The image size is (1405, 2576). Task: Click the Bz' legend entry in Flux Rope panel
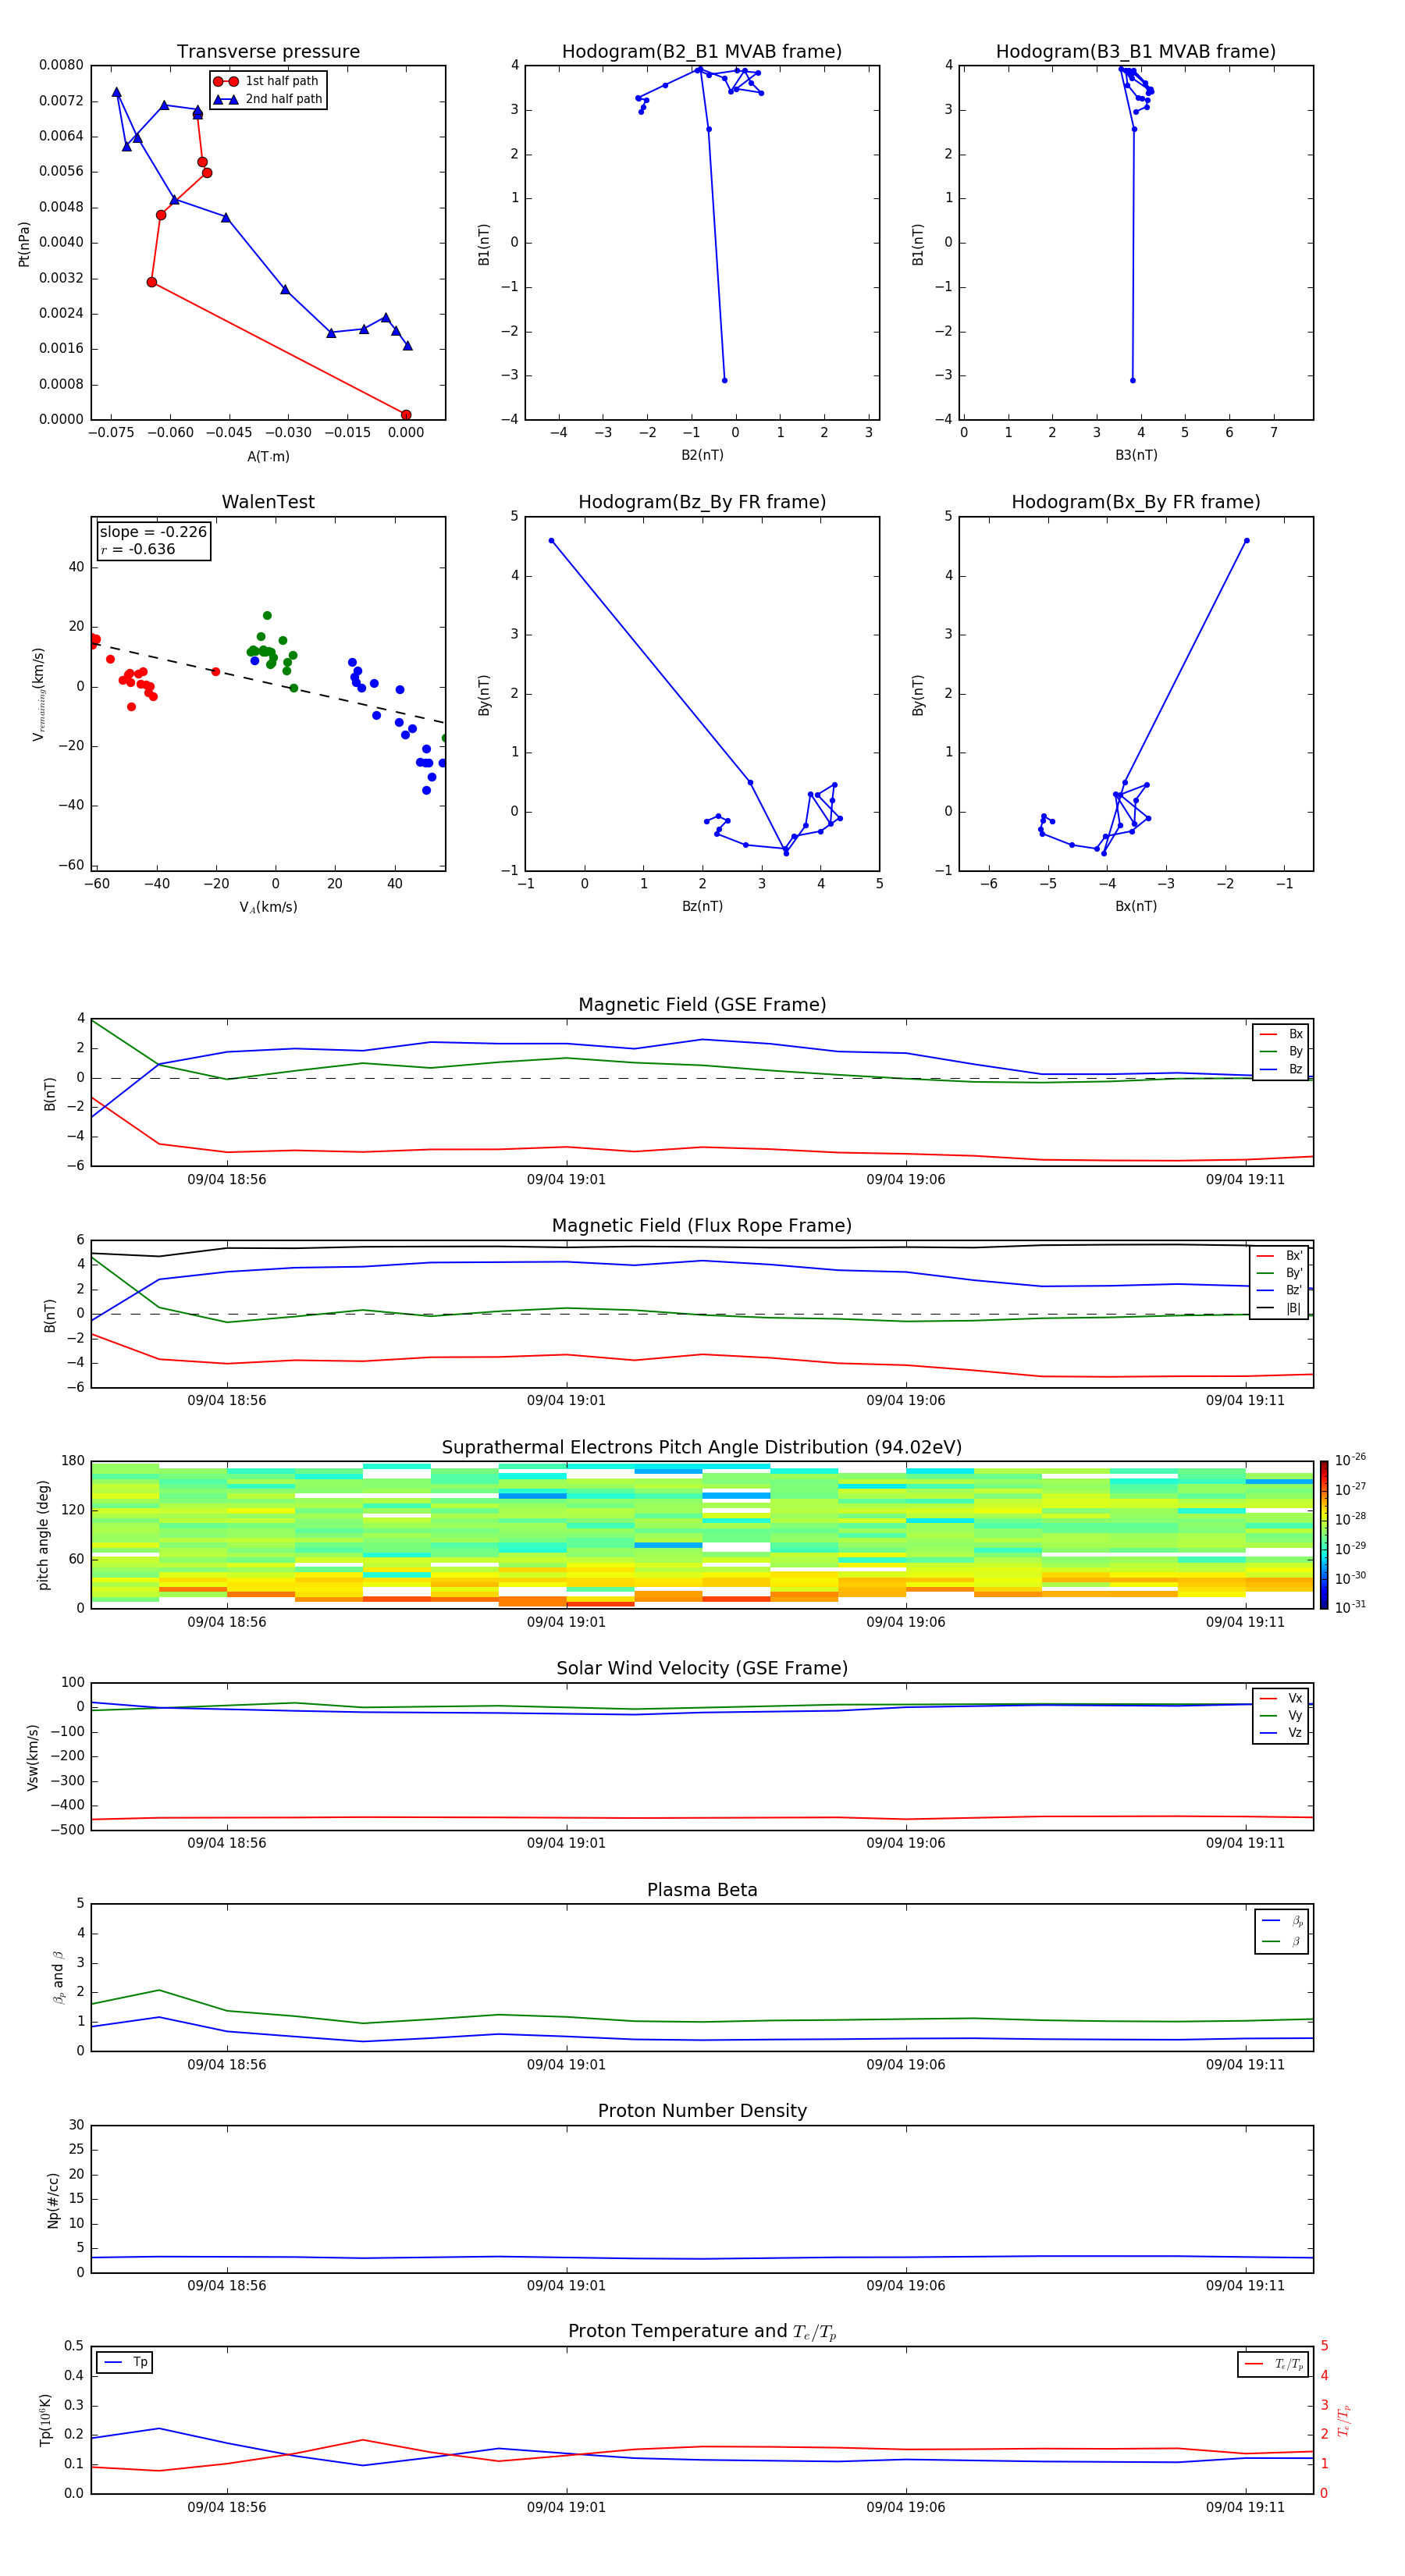click(x=1279, y=1291)
